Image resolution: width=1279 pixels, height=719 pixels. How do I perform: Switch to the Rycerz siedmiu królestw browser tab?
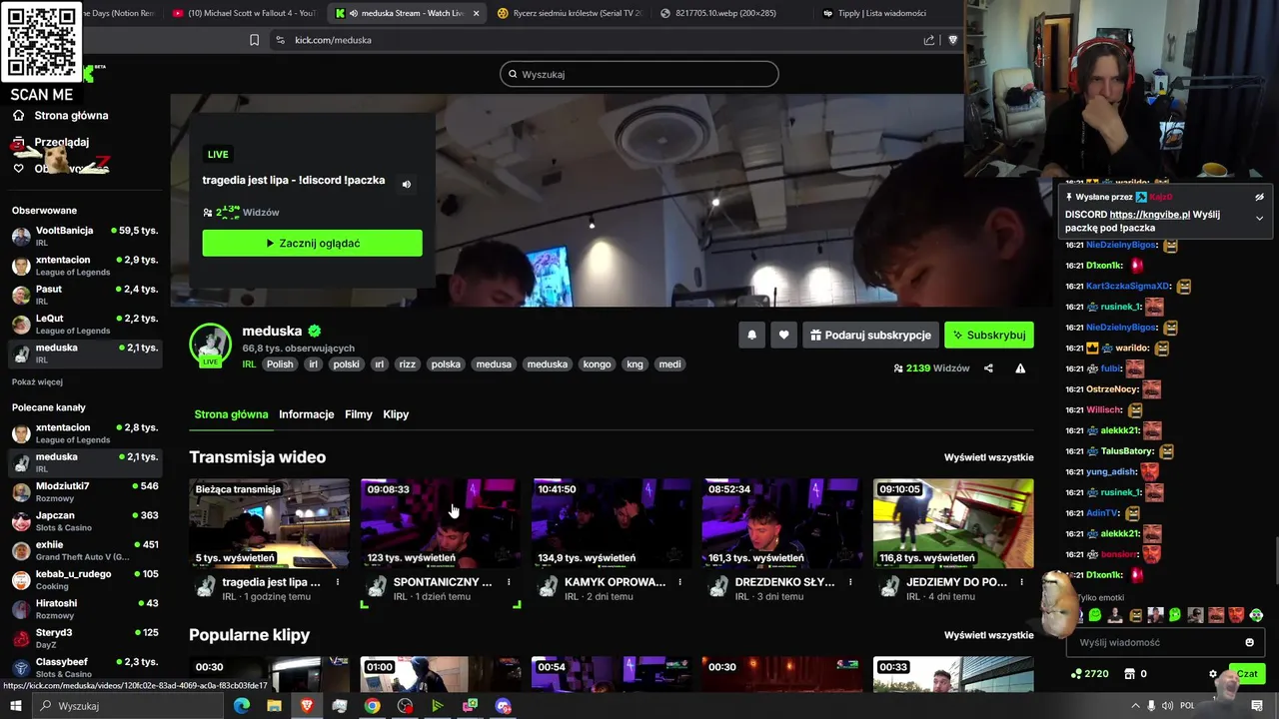(570, 13)
